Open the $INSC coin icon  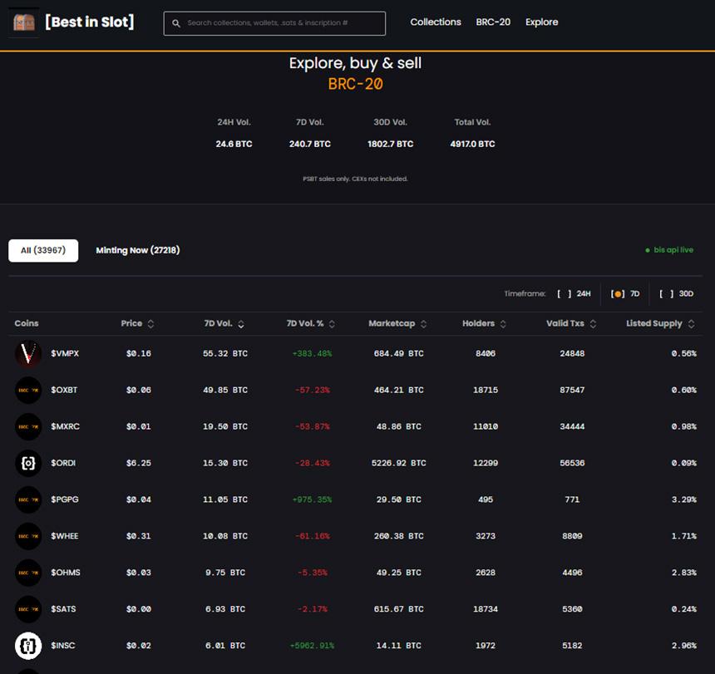(28, 645)
